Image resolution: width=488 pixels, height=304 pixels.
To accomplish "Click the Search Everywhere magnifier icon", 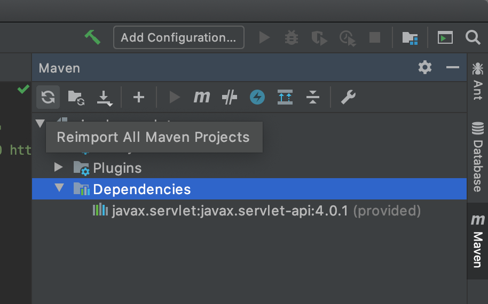I will [x=473, y=38].
